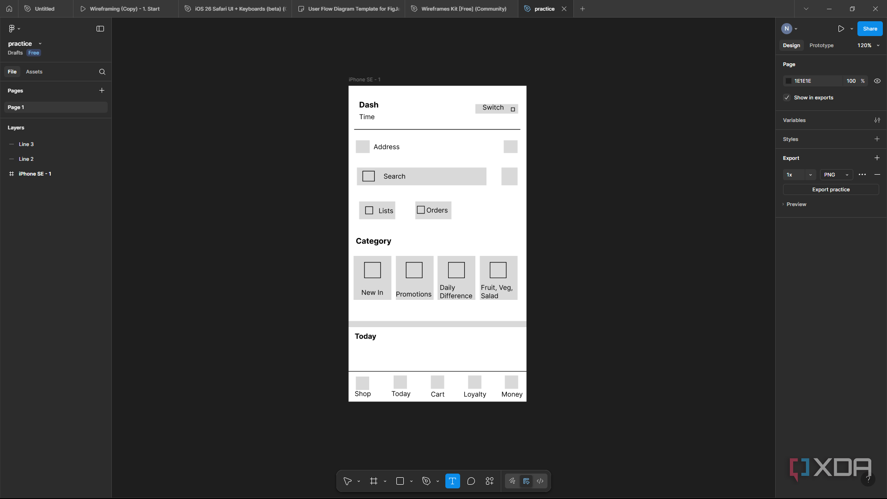Add another export setting
This screenshot has width=887, height=499.
(877, 158)
